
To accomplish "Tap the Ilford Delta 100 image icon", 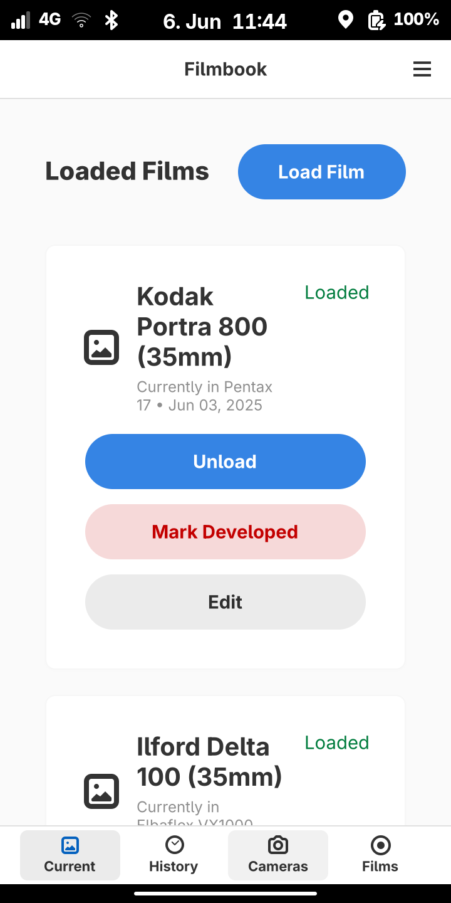I will (x=101, y=791).
